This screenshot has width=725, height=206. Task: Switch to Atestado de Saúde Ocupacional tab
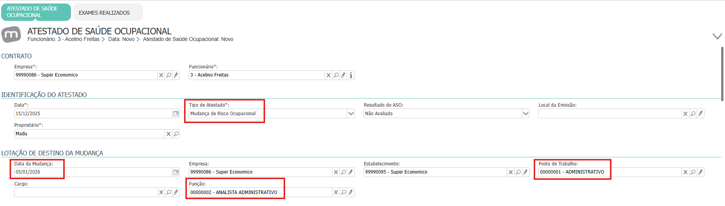click(36, 12)
